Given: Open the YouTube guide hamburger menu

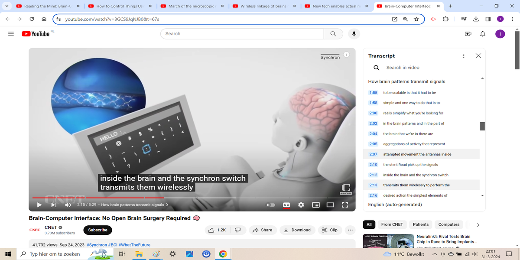Looking at the screenshot, I should pyautogui.click(x=11, y=34).
